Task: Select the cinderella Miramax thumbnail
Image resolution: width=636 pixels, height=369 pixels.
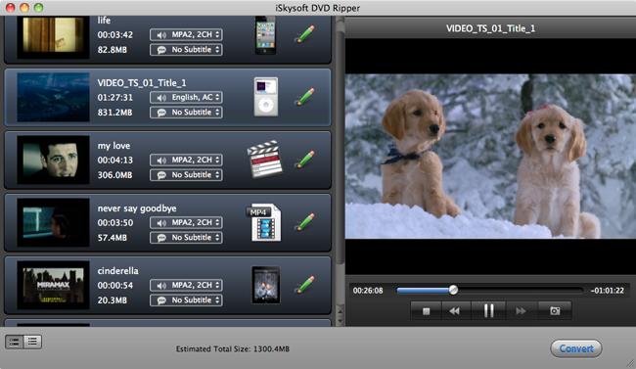Action: 53,285
